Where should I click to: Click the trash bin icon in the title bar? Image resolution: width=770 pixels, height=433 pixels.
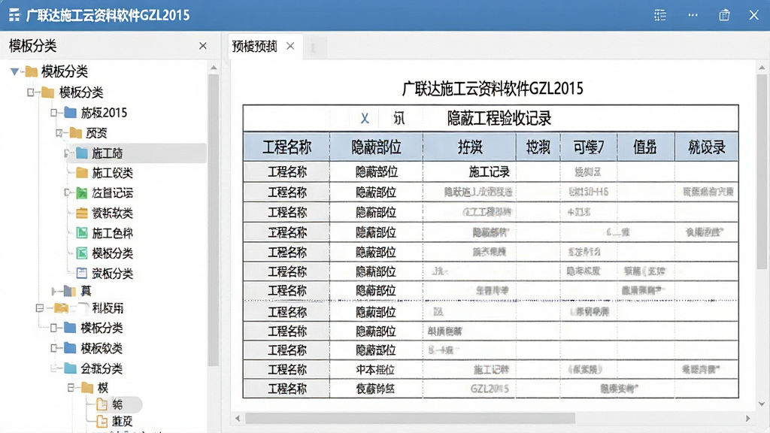point(724,15)
